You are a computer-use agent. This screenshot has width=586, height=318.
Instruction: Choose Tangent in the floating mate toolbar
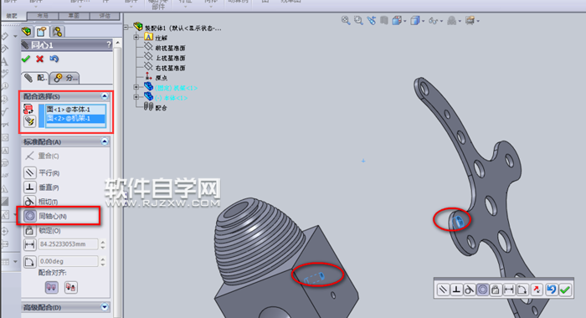470,290
